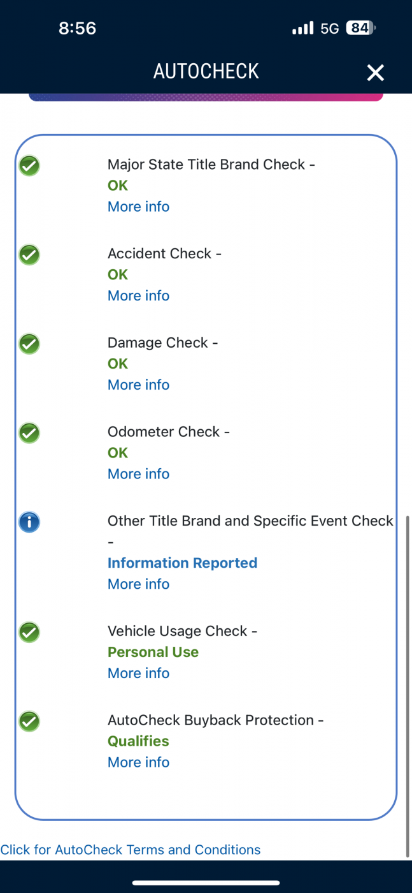Tap the Information Reported status text

coord(182,563)
